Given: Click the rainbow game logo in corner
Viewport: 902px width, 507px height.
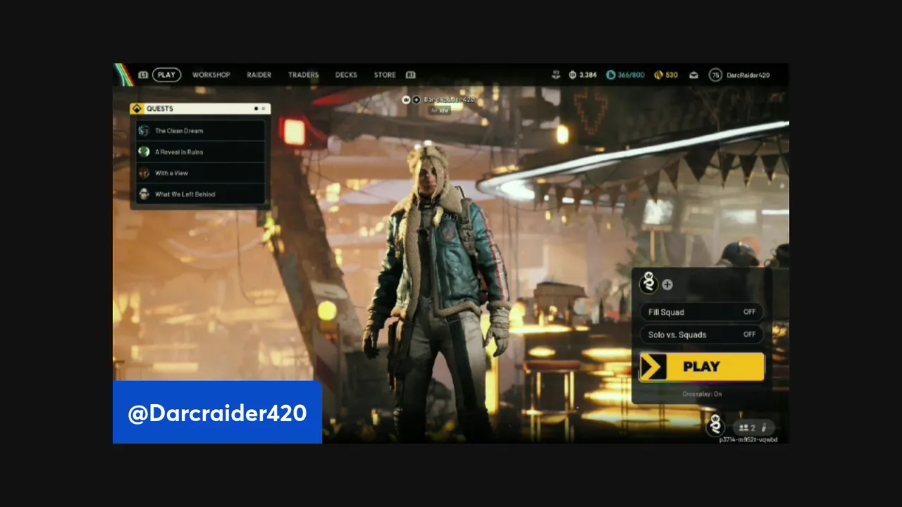Looking at the screenshot, I should (123, 75).
